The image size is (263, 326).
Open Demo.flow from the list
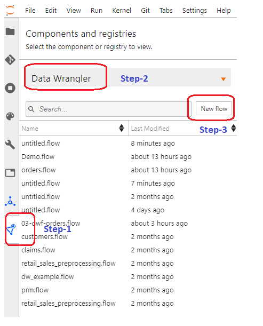(38, 156)
